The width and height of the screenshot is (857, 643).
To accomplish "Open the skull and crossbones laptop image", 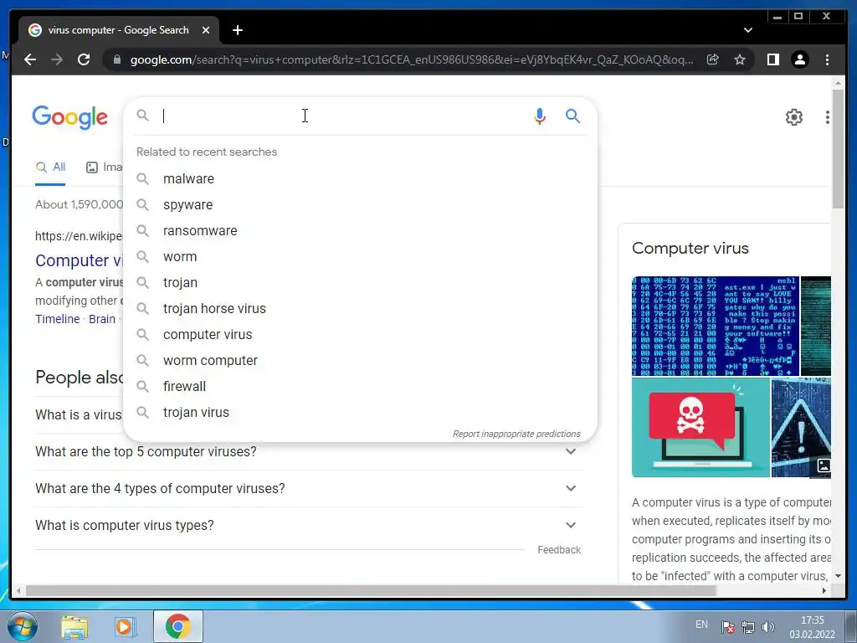I will 700,428.
